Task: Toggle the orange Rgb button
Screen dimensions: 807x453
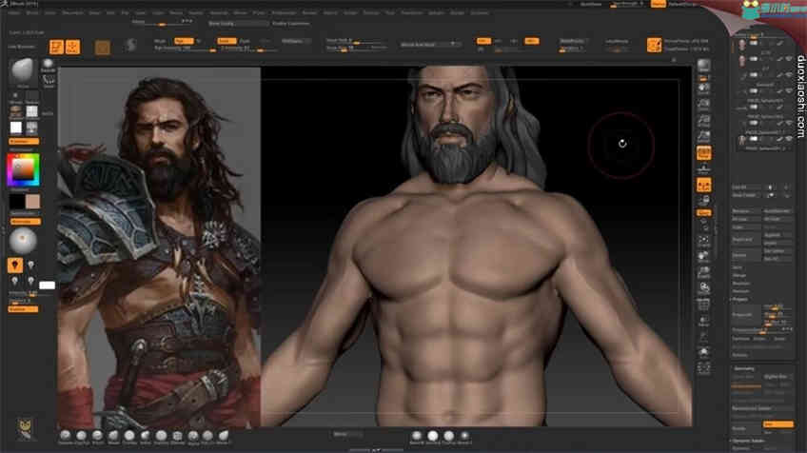Action: tap(183, 41)
